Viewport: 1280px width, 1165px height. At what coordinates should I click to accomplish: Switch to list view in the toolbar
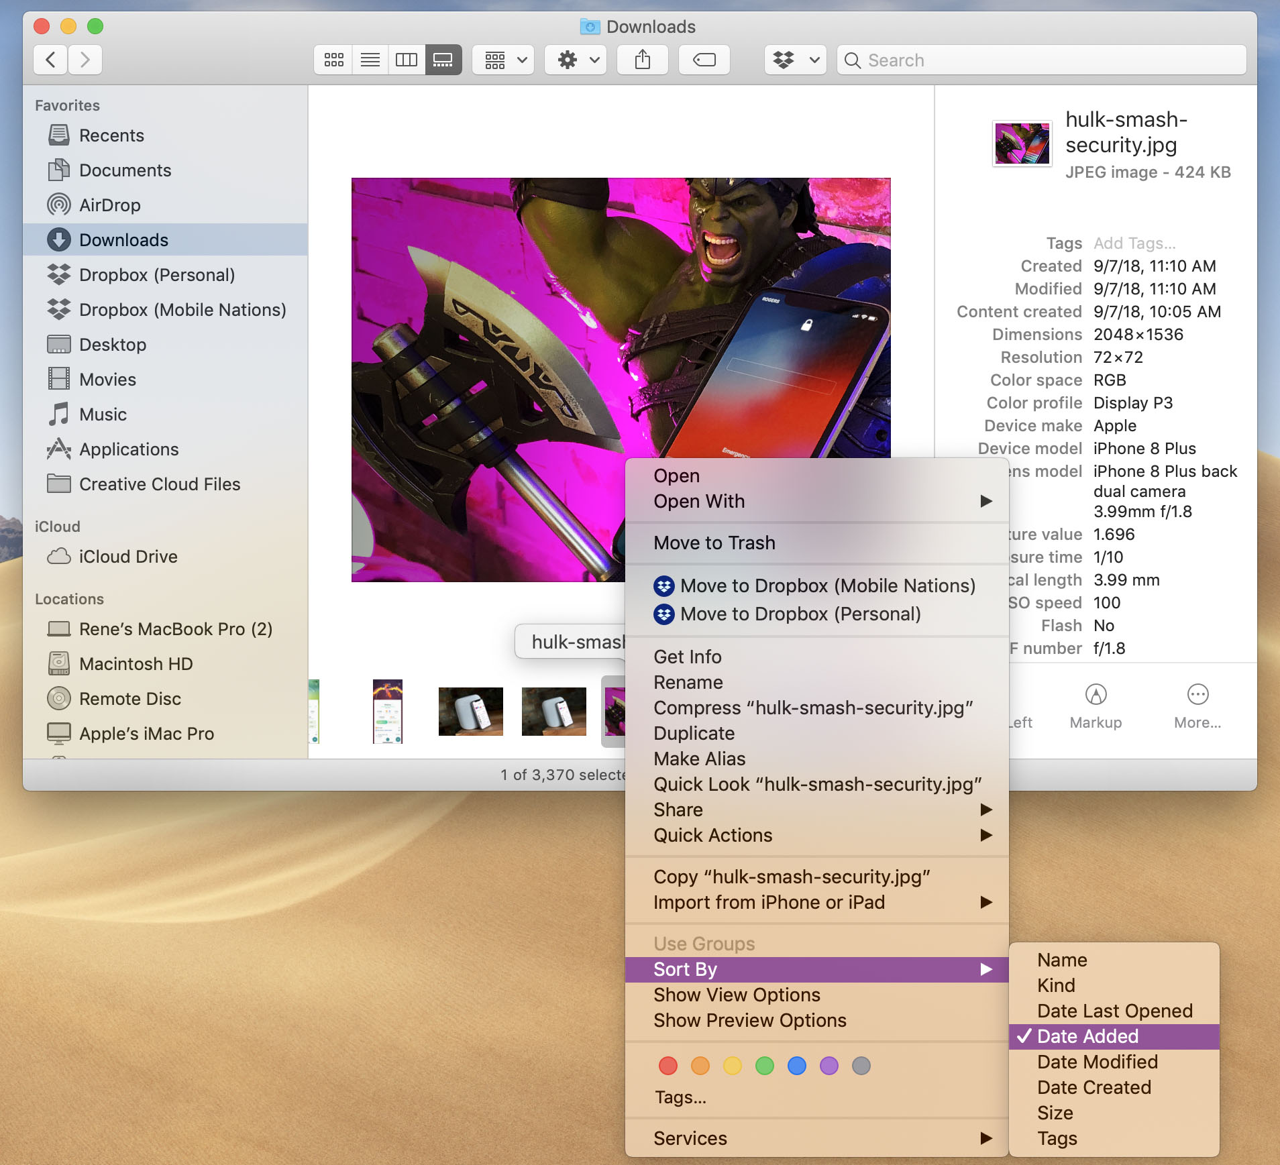(x=370, y=60)
